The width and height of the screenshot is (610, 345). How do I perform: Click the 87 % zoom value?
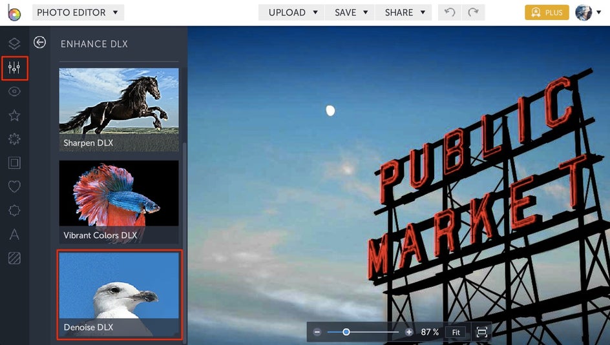point(430,332)
